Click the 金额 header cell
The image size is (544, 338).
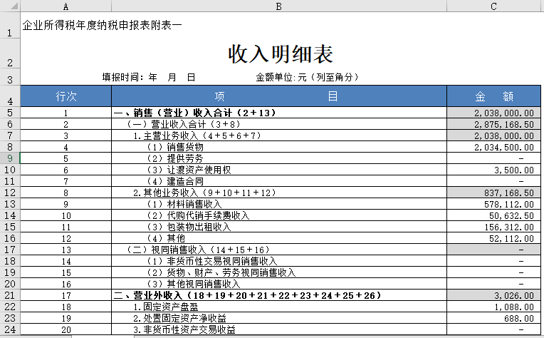pyautogui.click(x=494, y=96)
